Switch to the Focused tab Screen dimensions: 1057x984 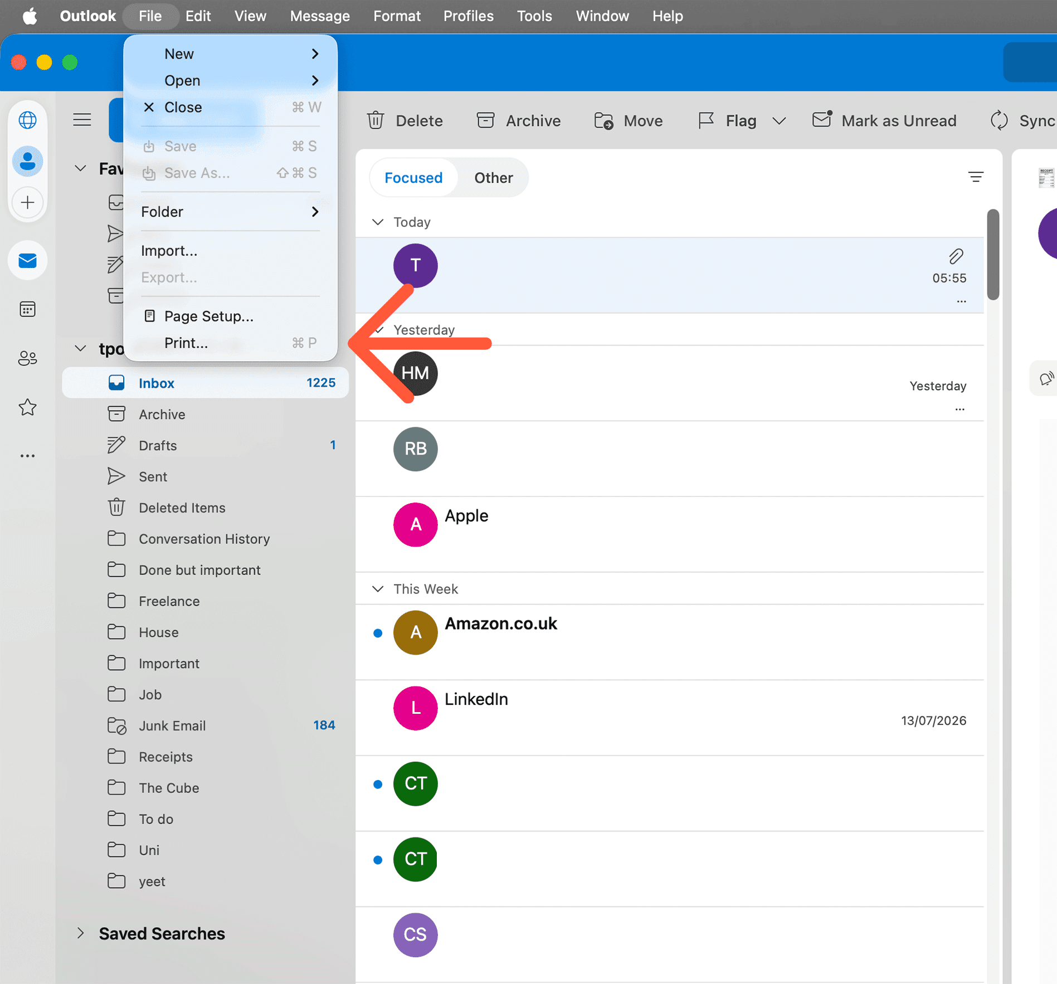(413, 178)
